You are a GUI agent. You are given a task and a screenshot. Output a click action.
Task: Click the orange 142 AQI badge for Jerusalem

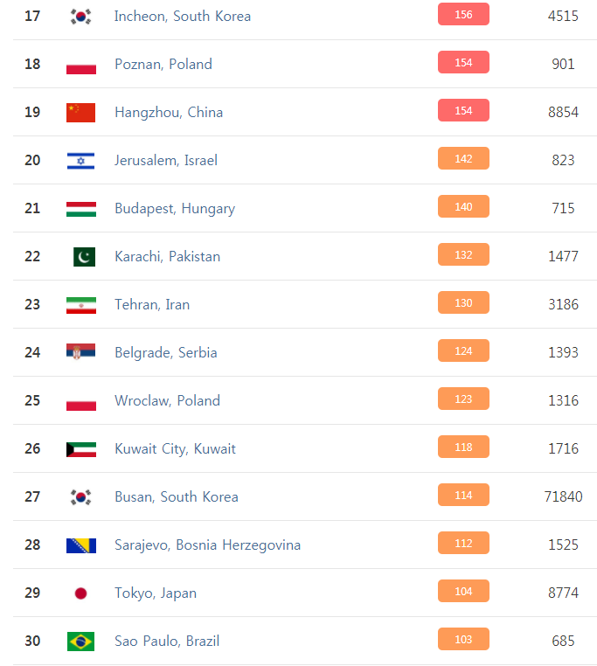(x=463, y=158)
